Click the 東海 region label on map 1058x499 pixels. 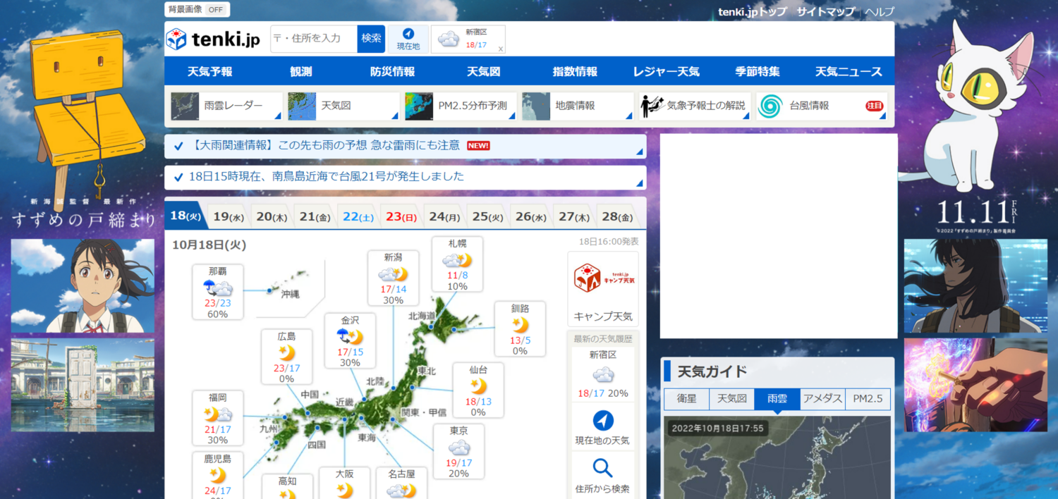pos(367,438)
